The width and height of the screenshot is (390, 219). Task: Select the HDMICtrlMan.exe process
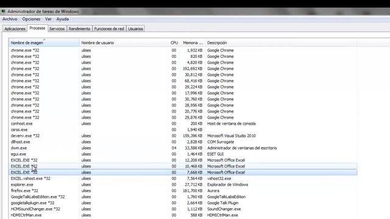pos(183,215)
